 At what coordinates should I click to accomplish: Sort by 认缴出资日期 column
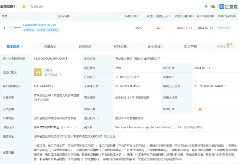pos(184,16)
